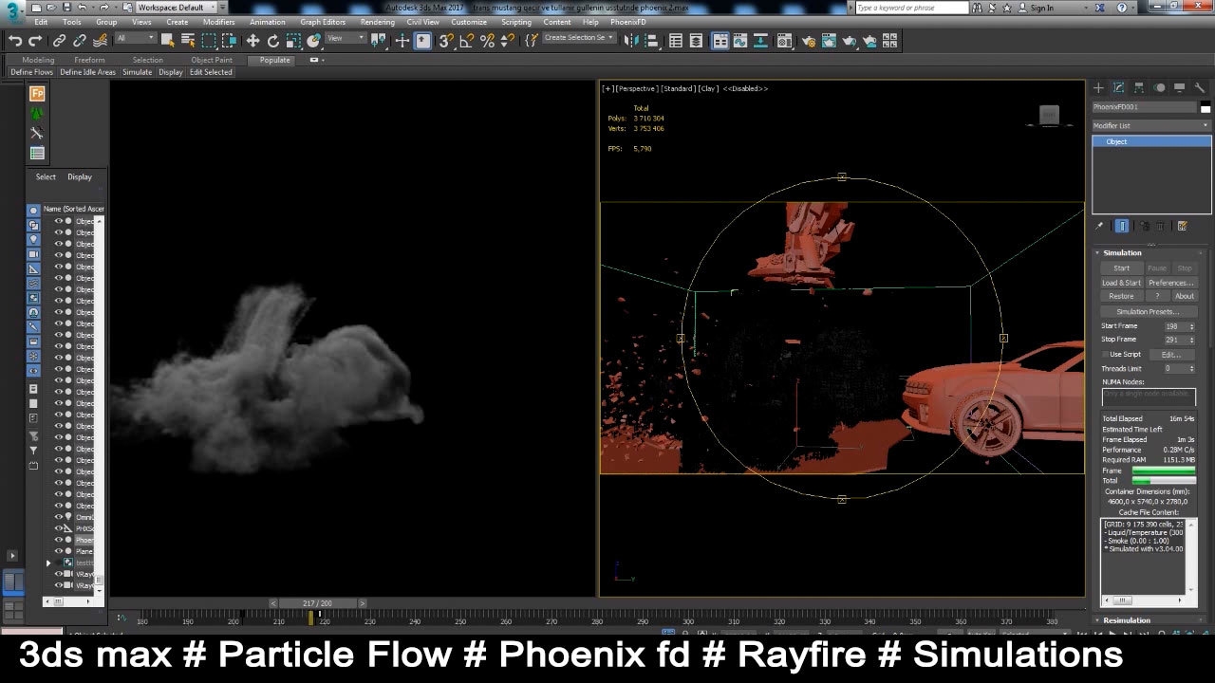Click the Stop Frame value field
The width and height of the screenshot is (1215, 683).
tap(1173, 340)
